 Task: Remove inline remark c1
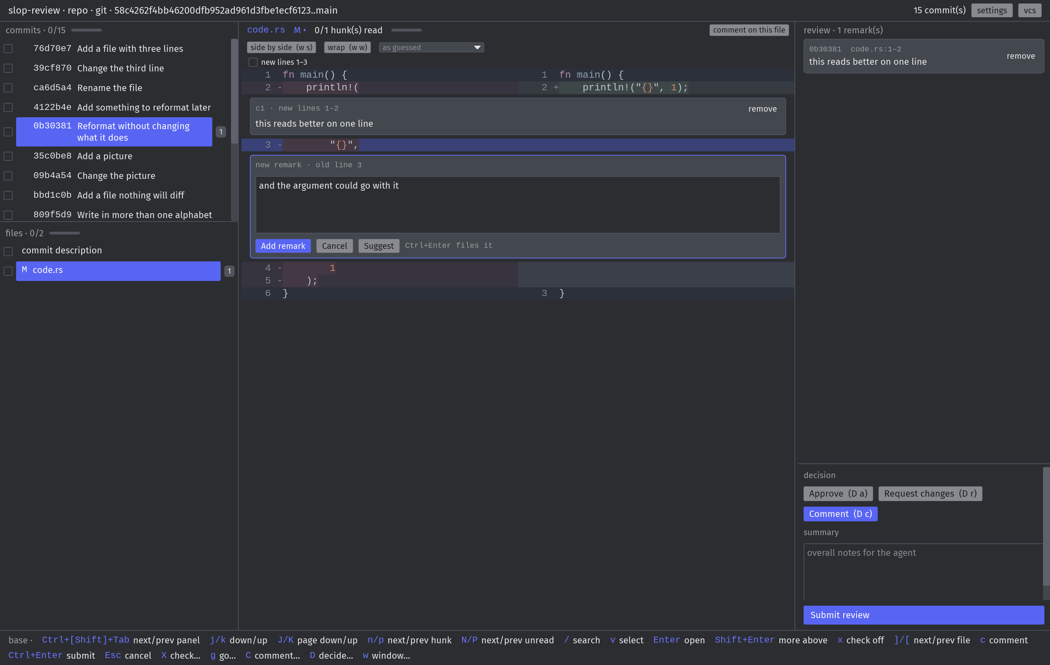pyautogui.click(x=762, y=109)
